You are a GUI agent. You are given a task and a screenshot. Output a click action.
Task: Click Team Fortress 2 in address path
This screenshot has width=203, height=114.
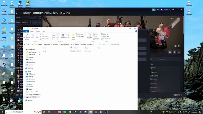click(64, 44)
